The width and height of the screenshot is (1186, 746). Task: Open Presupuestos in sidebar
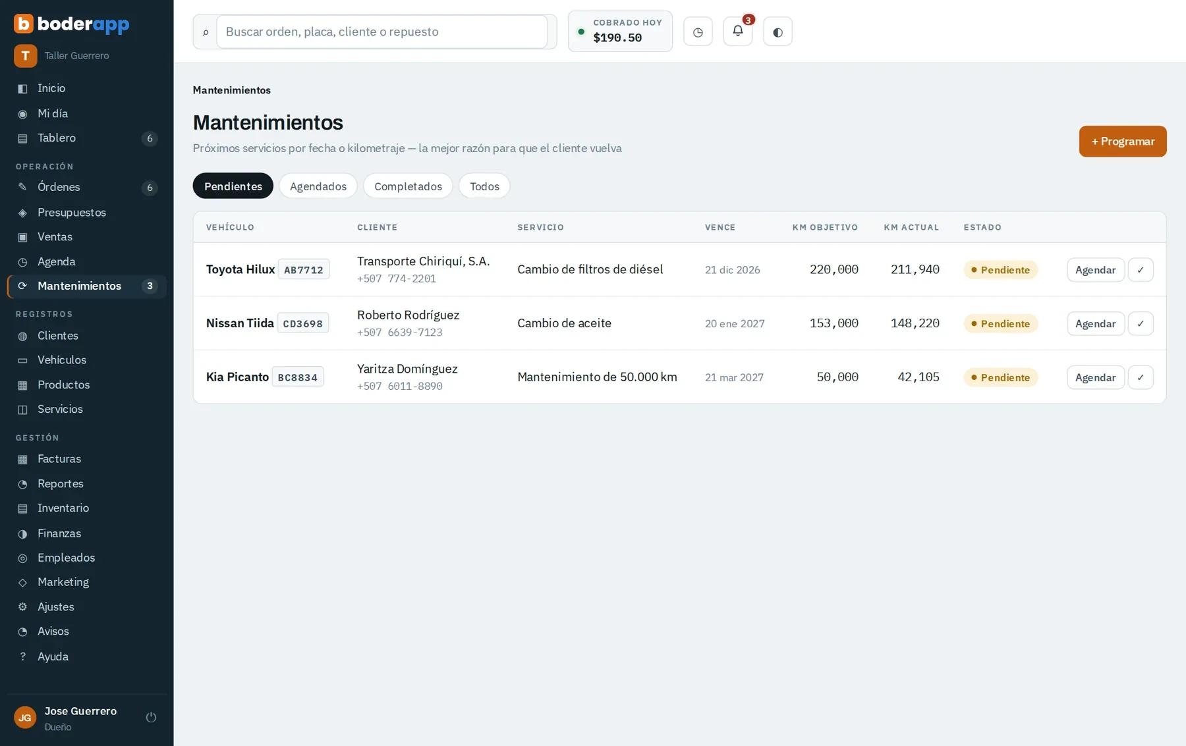(86, 213)
